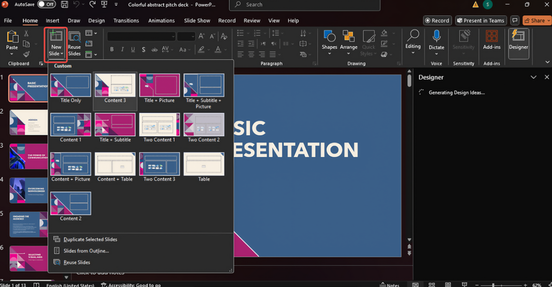
Task: Select the Two Content 1 layout thumbnail
Action: [x=159, y=125]
